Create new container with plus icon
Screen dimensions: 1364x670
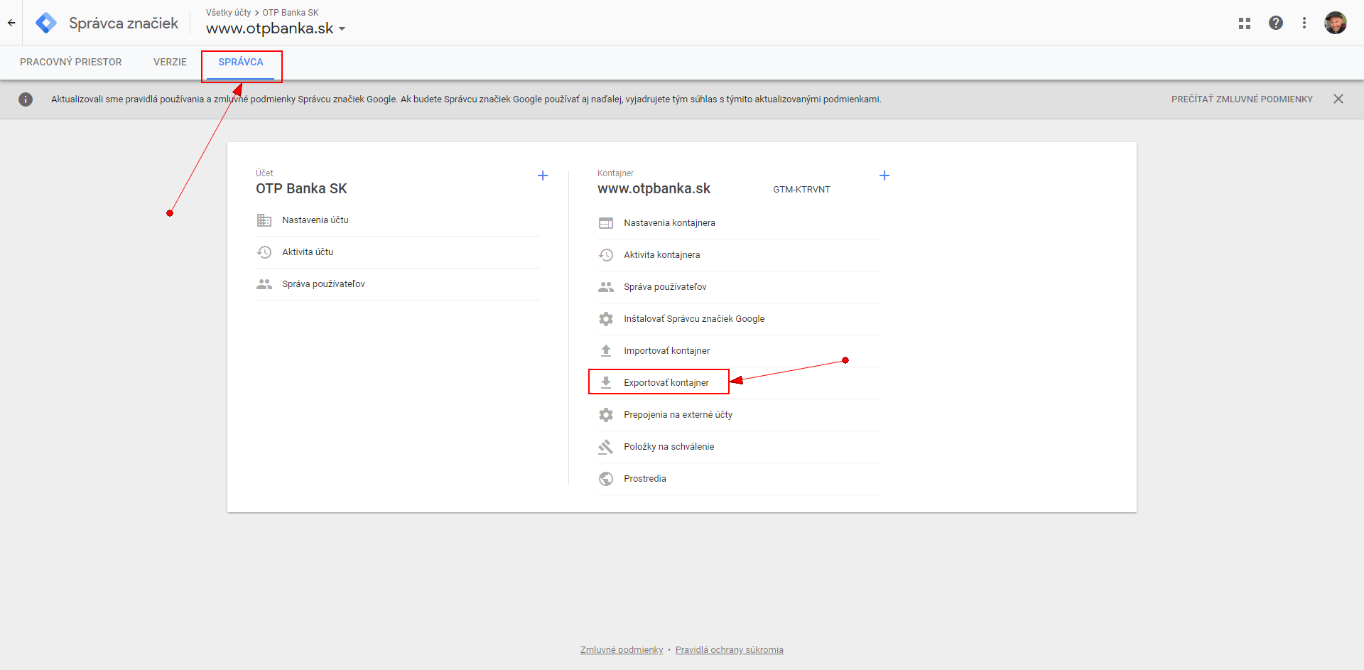coord(884,175)
